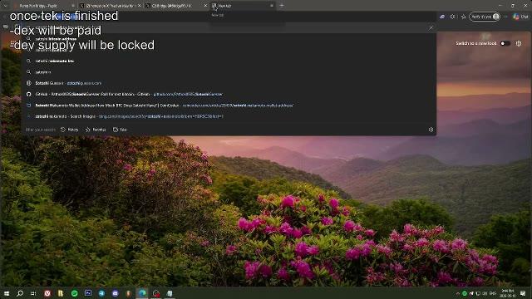Filter suggestions by History

[70, 130]
